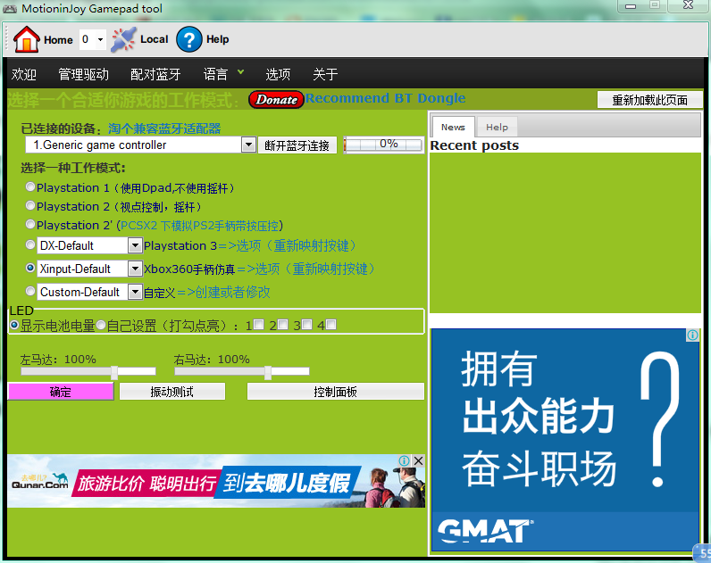711x563 pixels.
Task: Click the info icon on GMAT ad
Action: pos(692,335)
